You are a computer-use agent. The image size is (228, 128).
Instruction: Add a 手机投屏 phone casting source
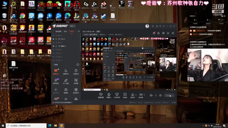click(x=117, y=96)
